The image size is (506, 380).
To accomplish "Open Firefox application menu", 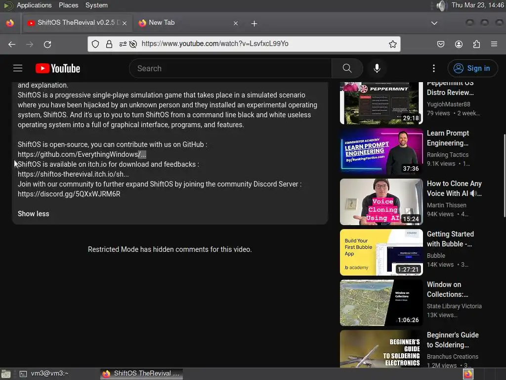I will point(494,44).
